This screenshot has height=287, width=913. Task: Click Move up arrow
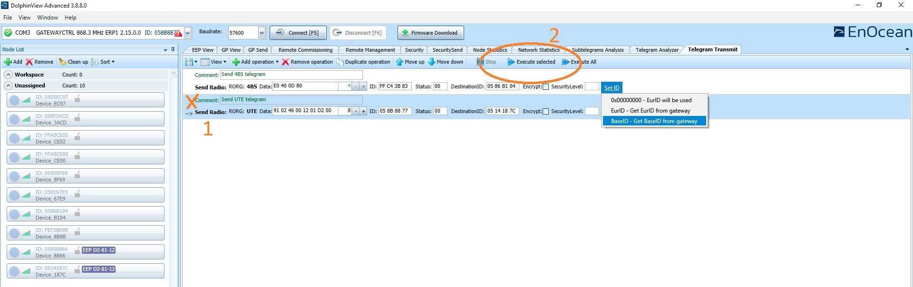pyautogui.click(x=410, y=62)
